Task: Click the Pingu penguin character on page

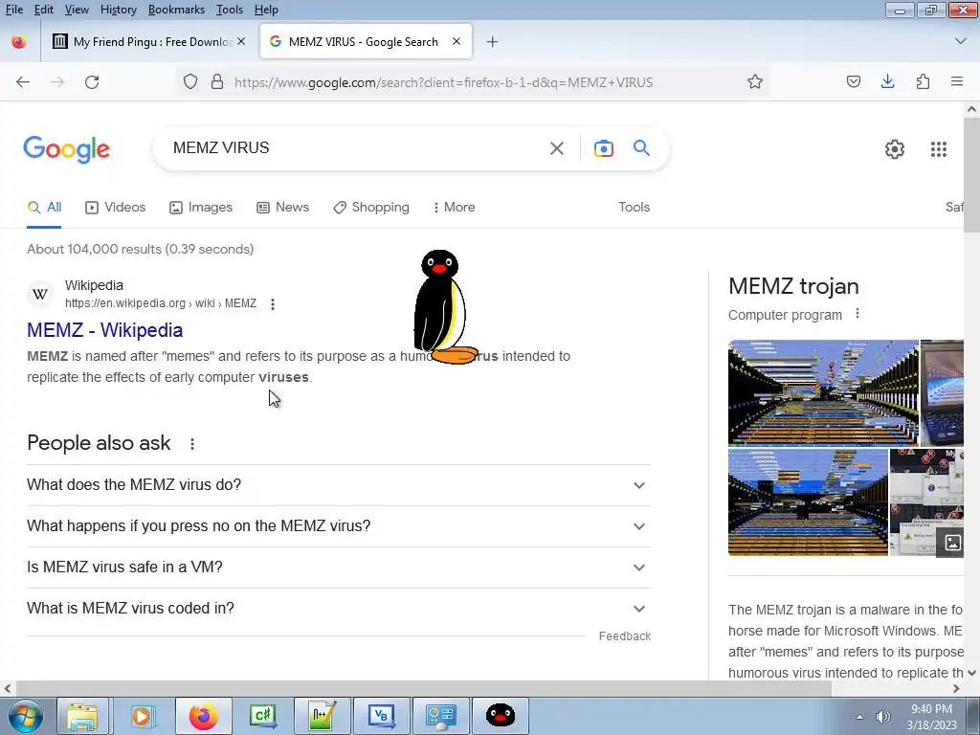Action: pyautogui.click(x=444, y=307)
